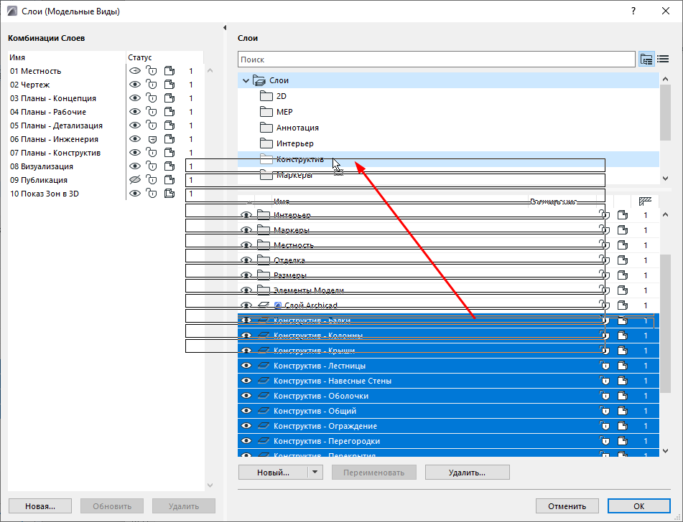Open the help question mark button

(633, 11)
